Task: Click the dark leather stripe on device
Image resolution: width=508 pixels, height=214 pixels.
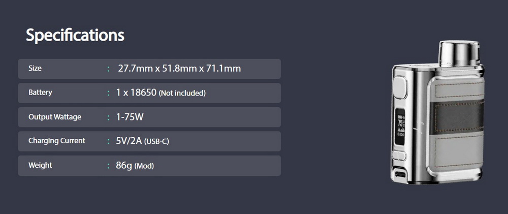Action: click(458, 116)
